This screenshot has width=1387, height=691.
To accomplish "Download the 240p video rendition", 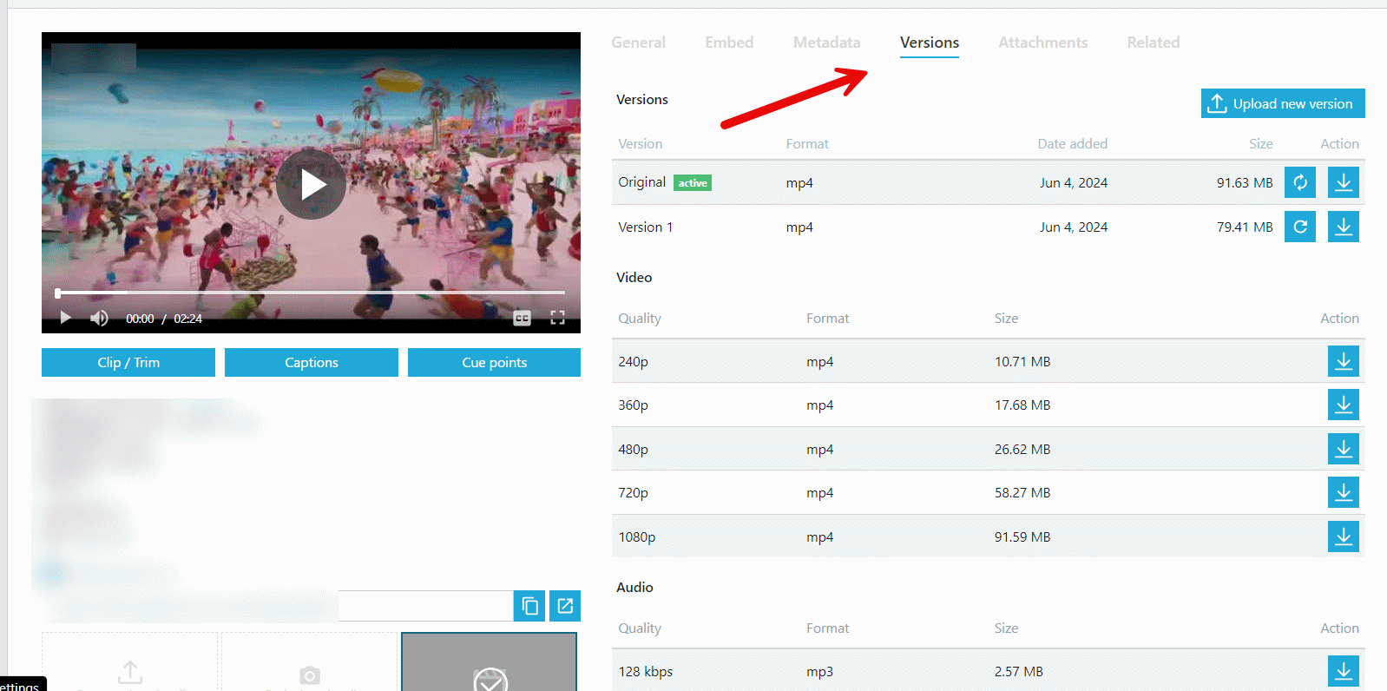I will (1343, 361).
